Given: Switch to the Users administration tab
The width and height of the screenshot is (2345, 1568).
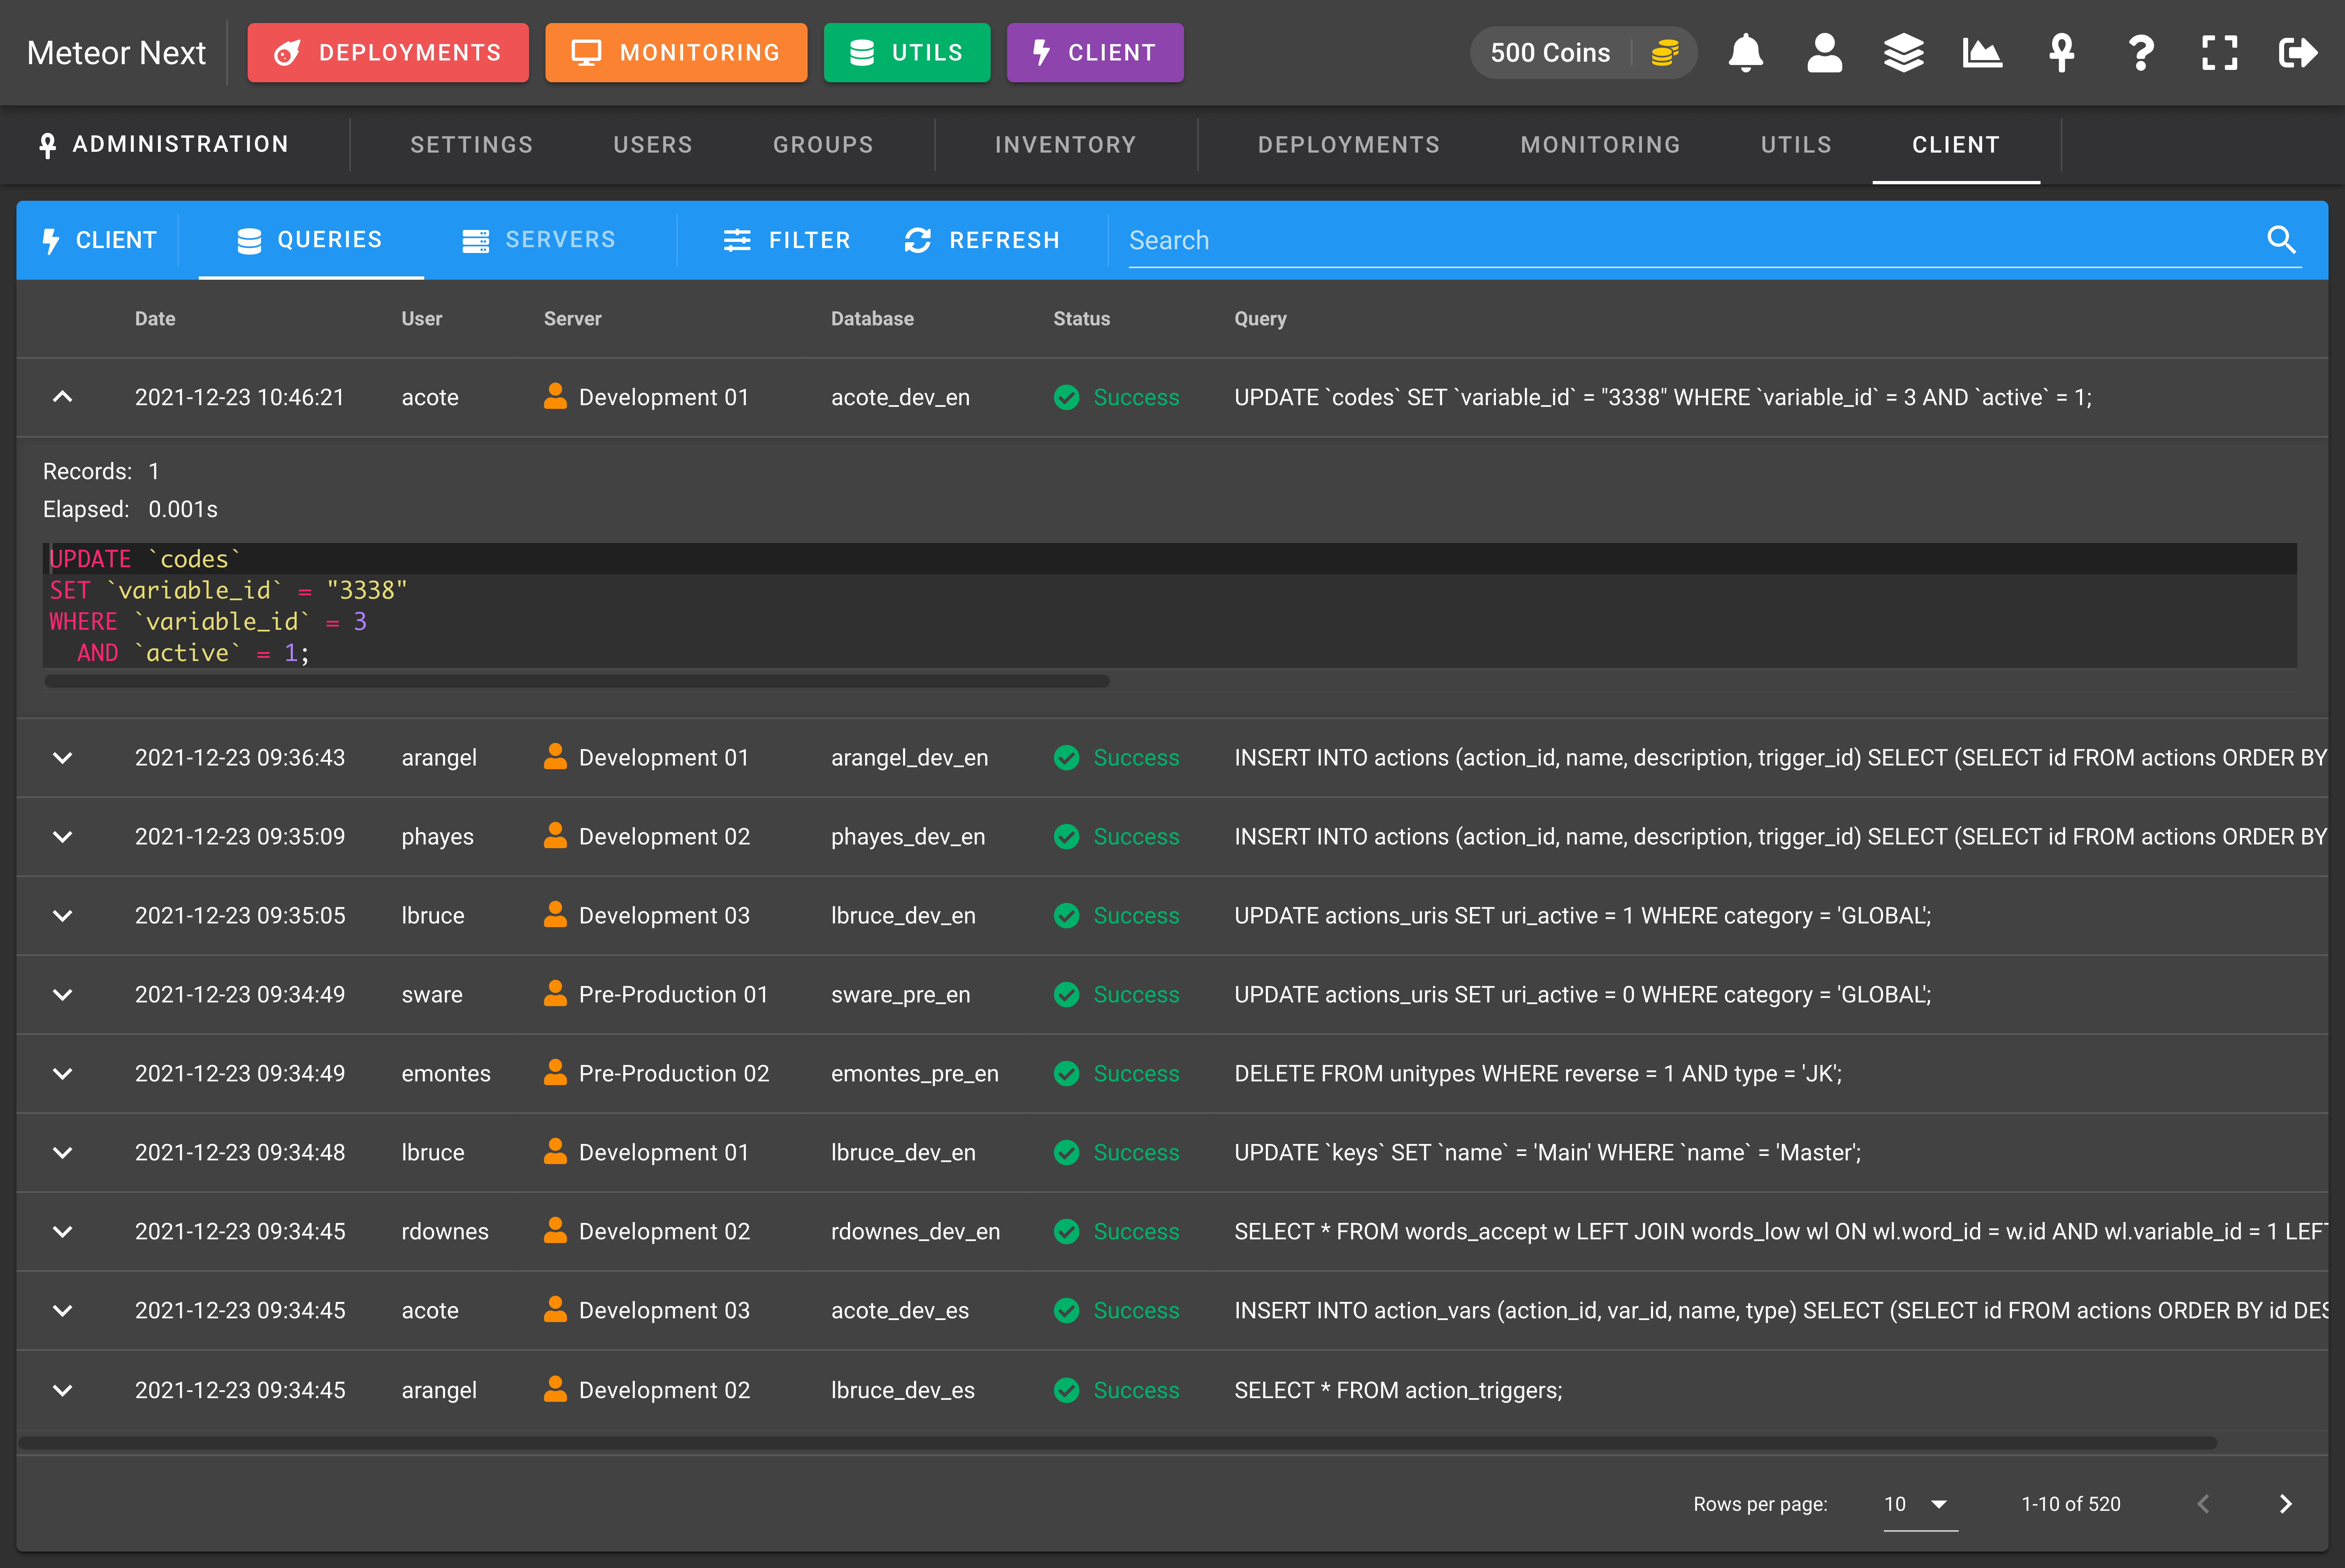Looking at the screenshot, I should 653,145.
